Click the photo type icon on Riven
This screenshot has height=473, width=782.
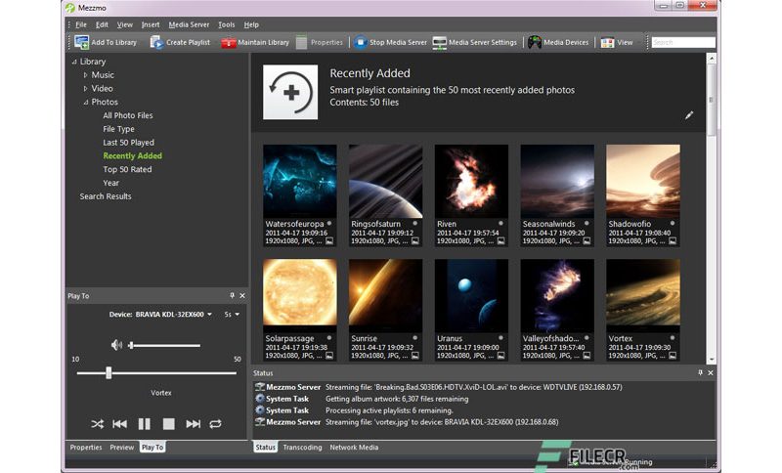500,241
